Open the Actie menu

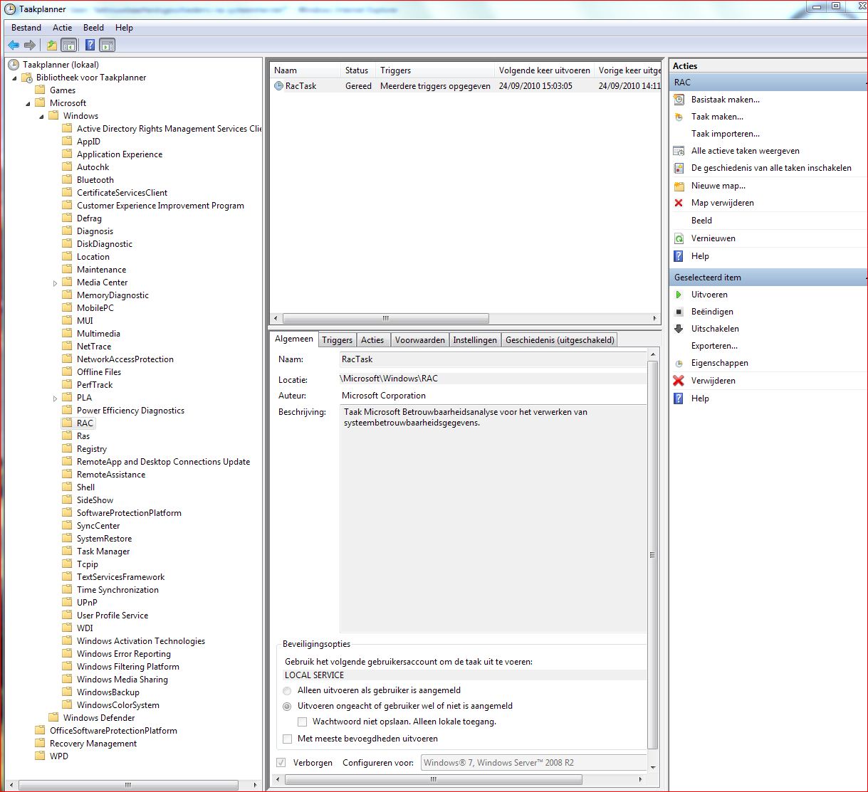[62, 28]
